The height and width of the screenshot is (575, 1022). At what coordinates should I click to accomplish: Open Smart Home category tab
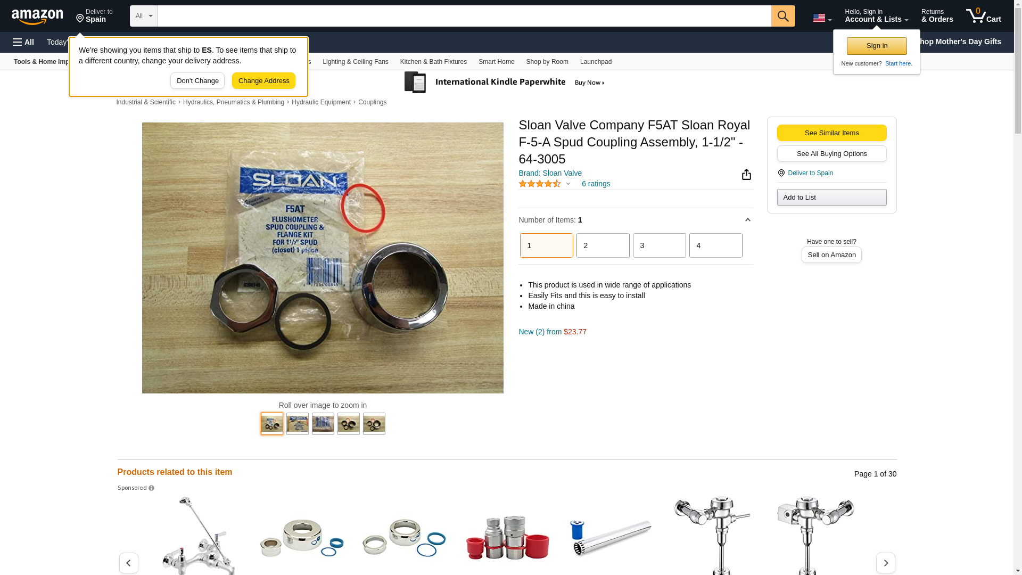496,62
